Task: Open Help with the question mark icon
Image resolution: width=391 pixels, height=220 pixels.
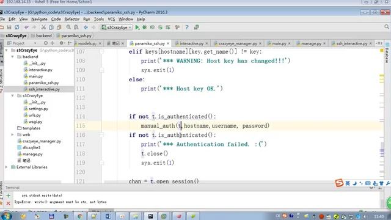Action: tap(187, 27)
